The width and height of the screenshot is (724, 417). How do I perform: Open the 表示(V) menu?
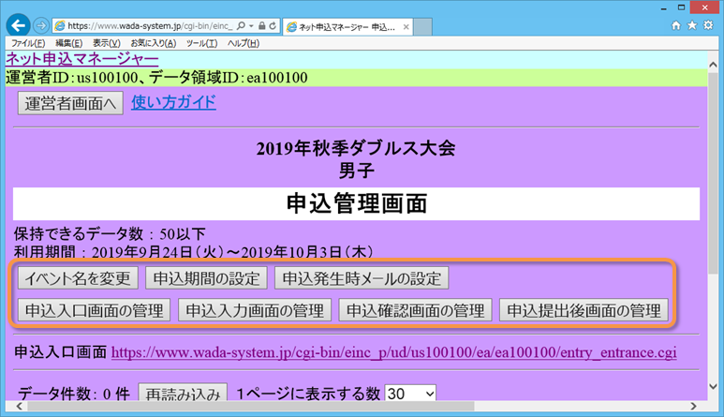click(x=107, y=43)
